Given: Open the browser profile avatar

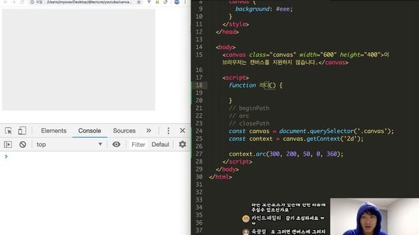Looking at the screenshot, I should pos(177,2).
